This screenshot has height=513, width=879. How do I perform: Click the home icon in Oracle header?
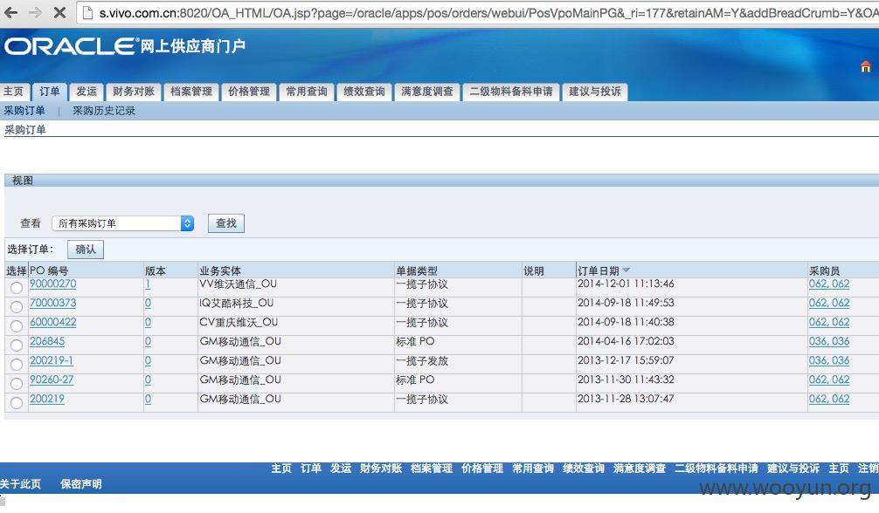coord(866,66)
